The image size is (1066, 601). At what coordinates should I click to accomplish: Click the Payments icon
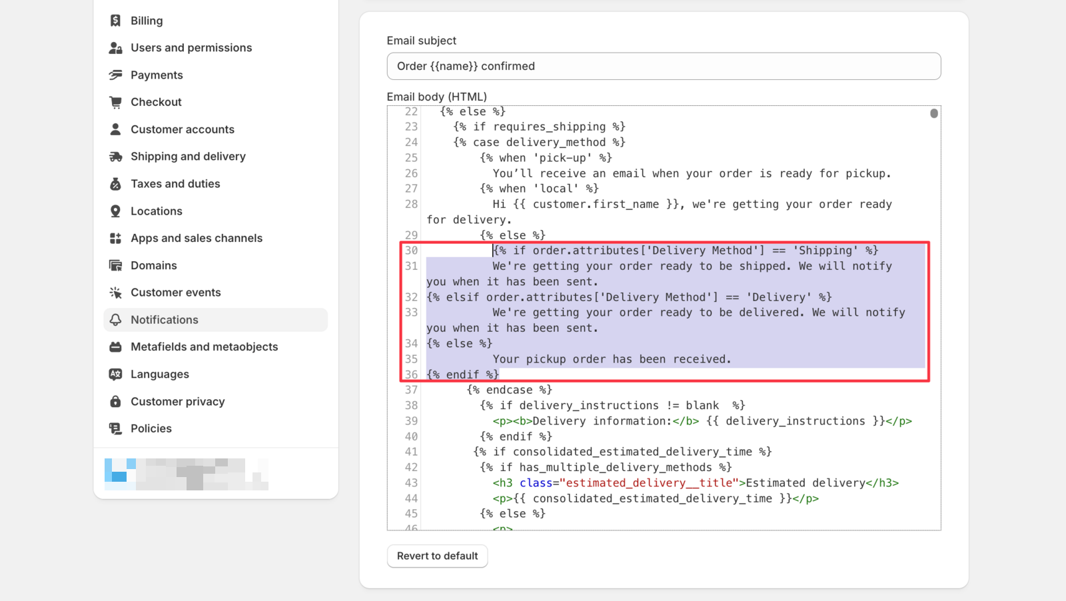coord(115,75)
